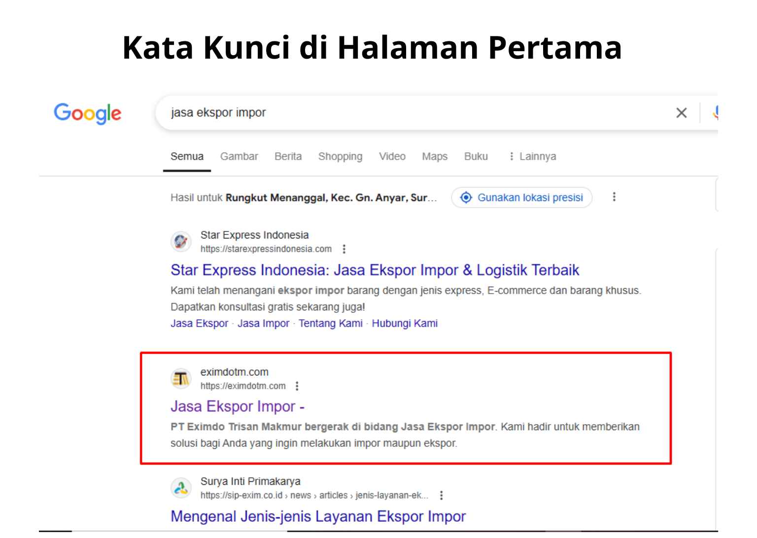Image resolution: width=757 pixels, height=538 pixels.
Task: Open the Shopping tab
Action: (340, 157)
